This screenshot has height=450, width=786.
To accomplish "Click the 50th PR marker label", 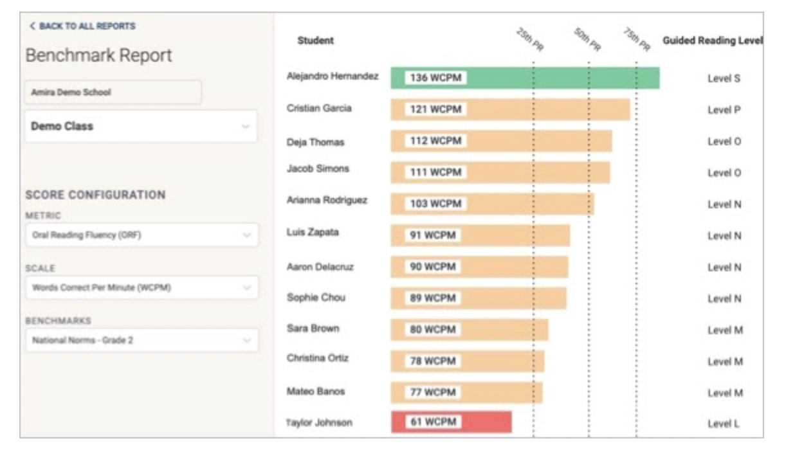I will 587,40.
